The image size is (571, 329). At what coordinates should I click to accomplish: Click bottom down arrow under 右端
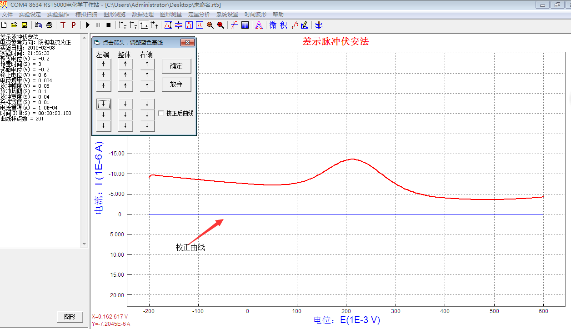click(147, 126)
